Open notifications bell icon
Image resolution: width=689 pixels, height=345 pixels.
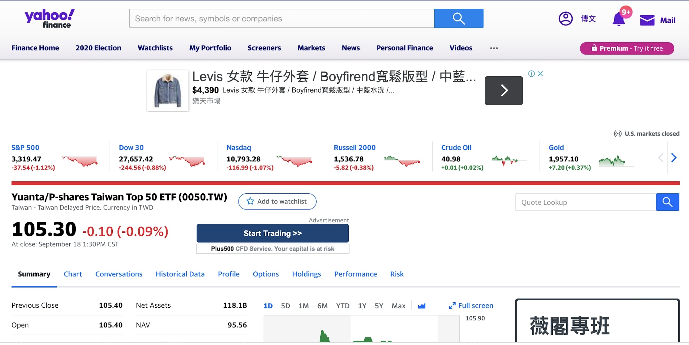(x=619, y=20)
